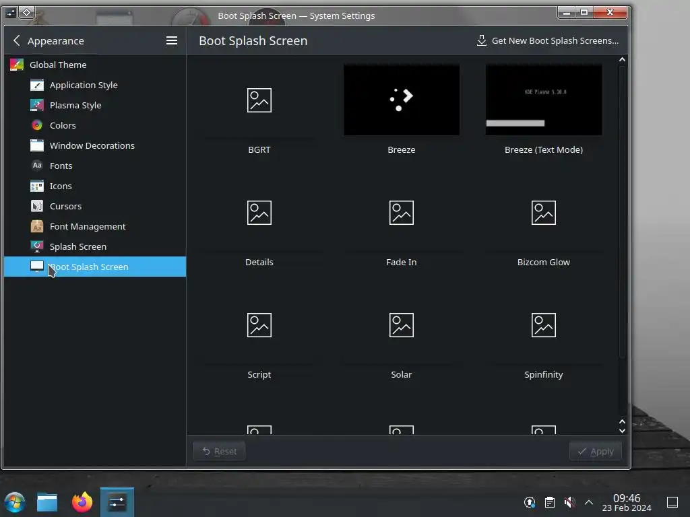
Task: Click the scrollbar up arrow at top
Action: click(x=622, y=60)
